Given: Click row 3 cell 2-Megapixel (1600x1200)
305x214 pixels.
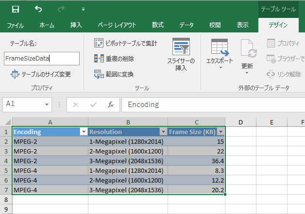Looking at the screenshot, I should [128, 151].
